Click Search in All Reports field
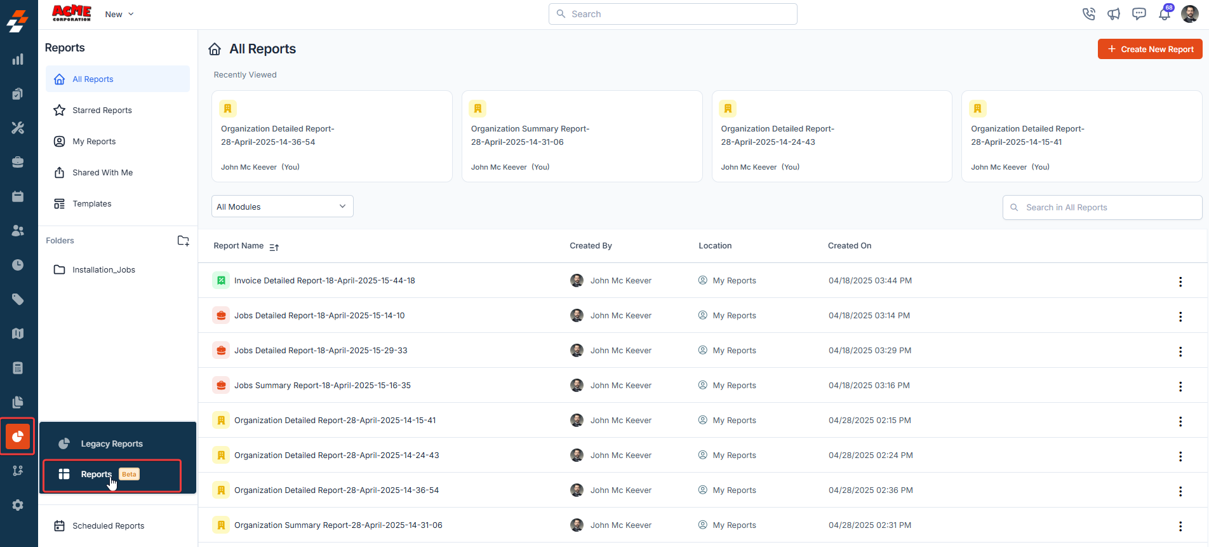1209x547 pixels. 1102,207
